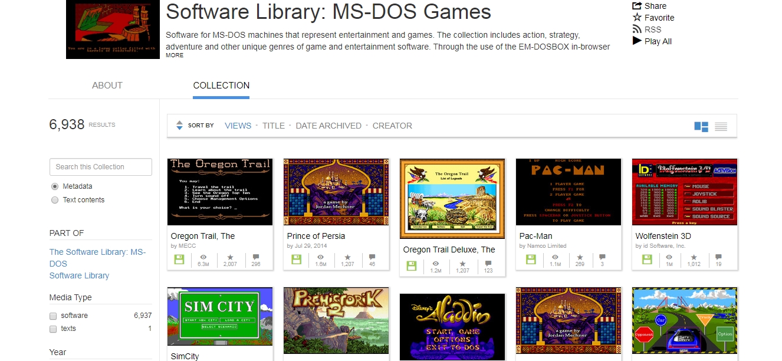Click the Share icon
Viewport: 782px width, 361px height.
coord(637,6)
